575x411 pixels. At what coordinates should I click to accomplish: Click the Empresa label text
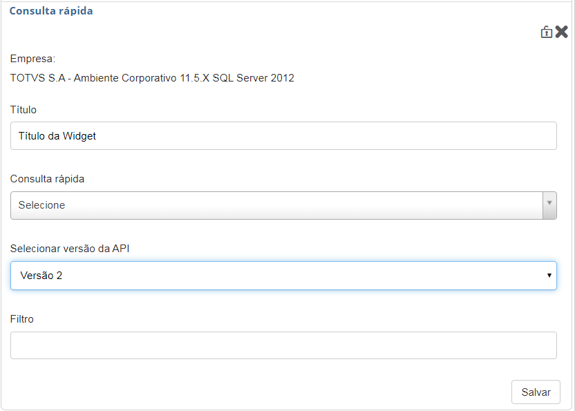32,59
